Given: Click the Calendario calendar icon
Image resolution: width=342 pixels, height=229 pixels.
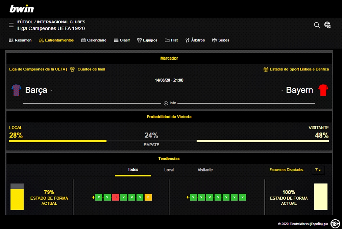Looking at the screenshot, I should (83, 40).
